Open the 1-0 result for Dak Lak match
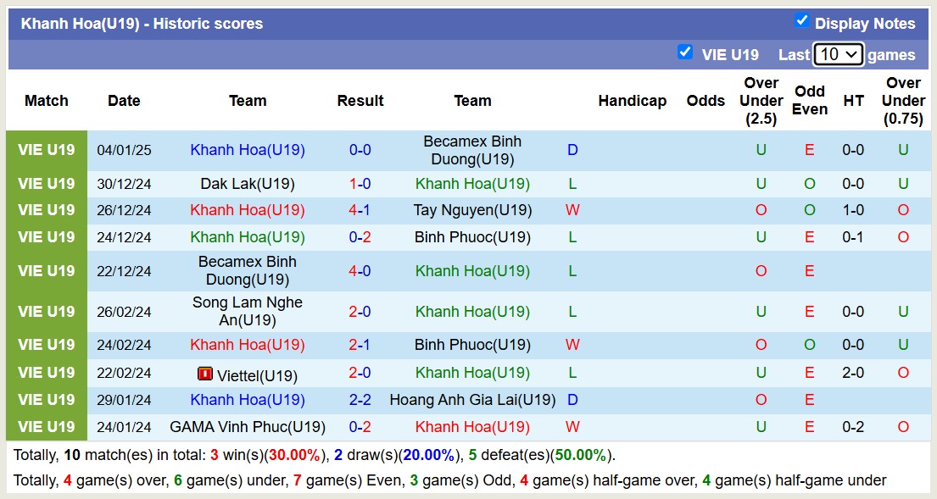Viewport: 937px width, 499px height. [x=360, y=184]
